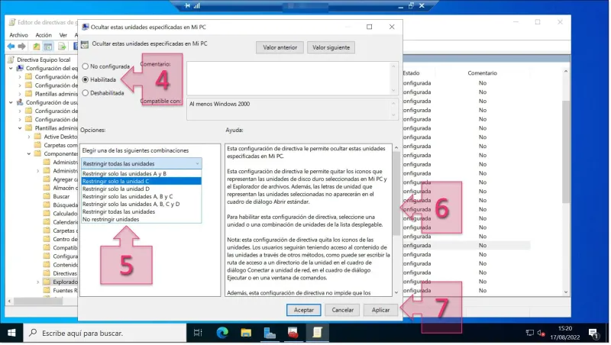Toggle the show/hide console tree icon
The width and height of the screenshot is (611, 345).
[x=48, y=47]
